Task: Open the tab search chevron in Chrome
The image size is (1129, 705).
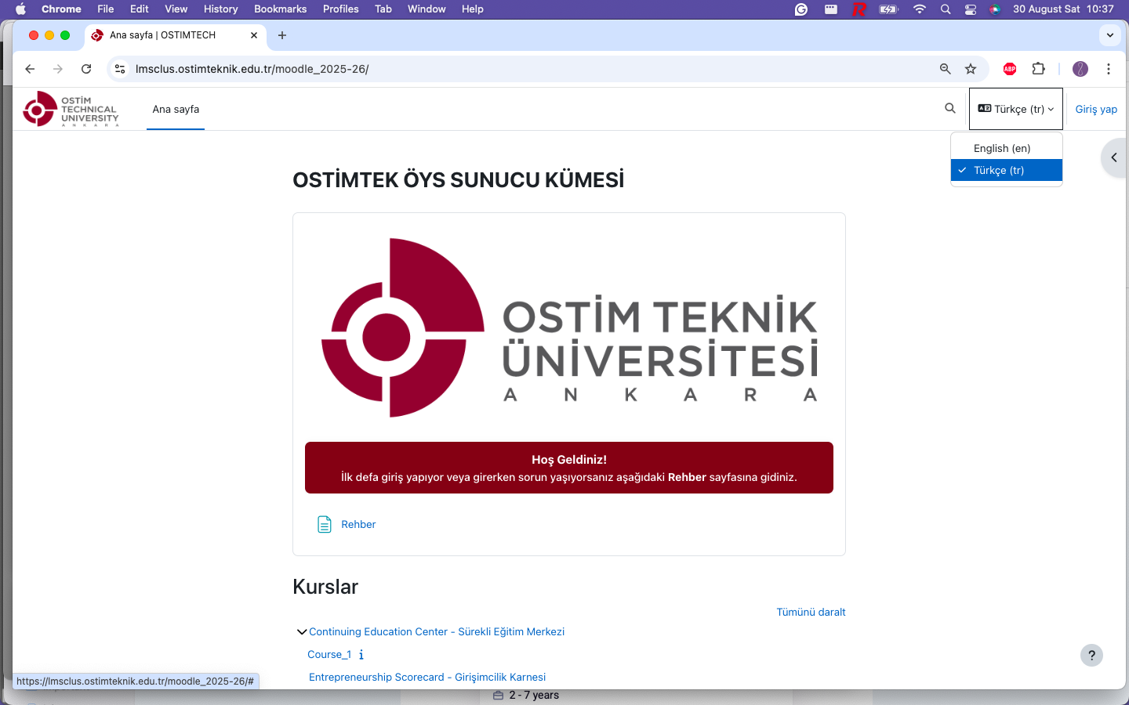Action: tap(1109, 35)
